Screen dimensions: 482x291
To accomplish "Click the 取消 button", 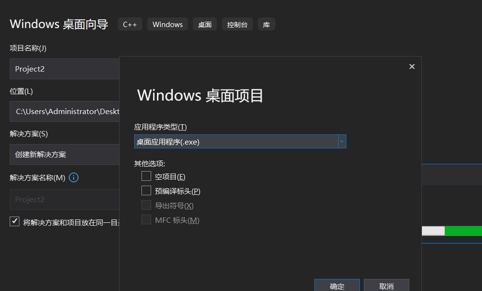I will (387, 286).
